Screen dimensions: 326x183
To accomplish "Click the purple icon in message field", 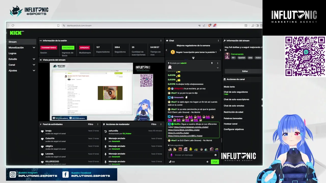I will [171, 155].
